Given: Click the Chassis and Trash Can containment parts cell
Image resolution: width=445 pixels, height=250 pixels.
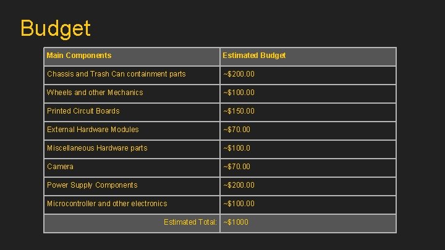Looking at the screenshot, I should click(x=116, y=74).
